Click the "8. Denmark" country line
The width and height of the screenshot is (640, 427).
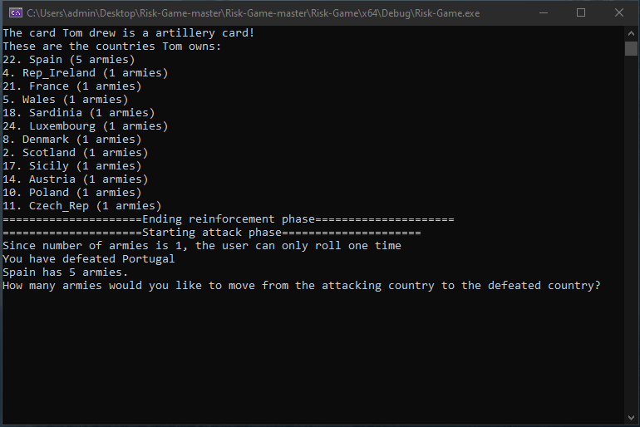(x=72, y=140)
